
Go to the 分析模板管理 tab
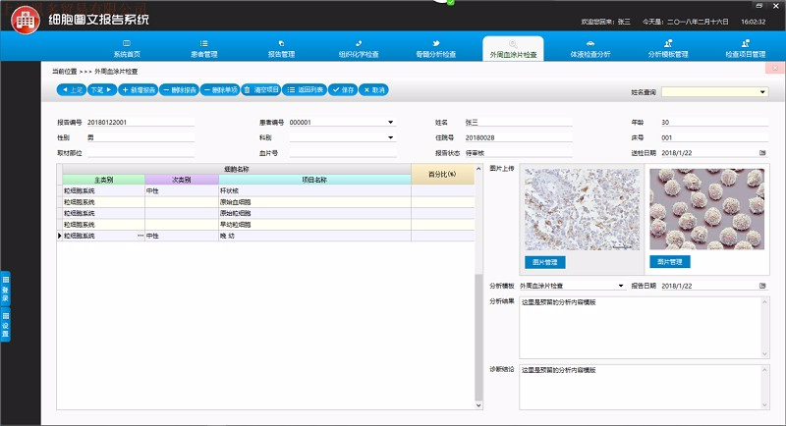tap(668, 48)
